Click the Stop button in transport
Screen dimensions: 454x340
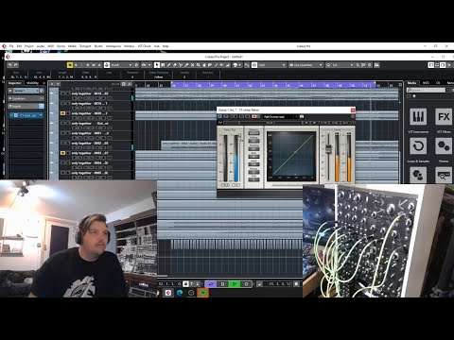click(222, 284)
